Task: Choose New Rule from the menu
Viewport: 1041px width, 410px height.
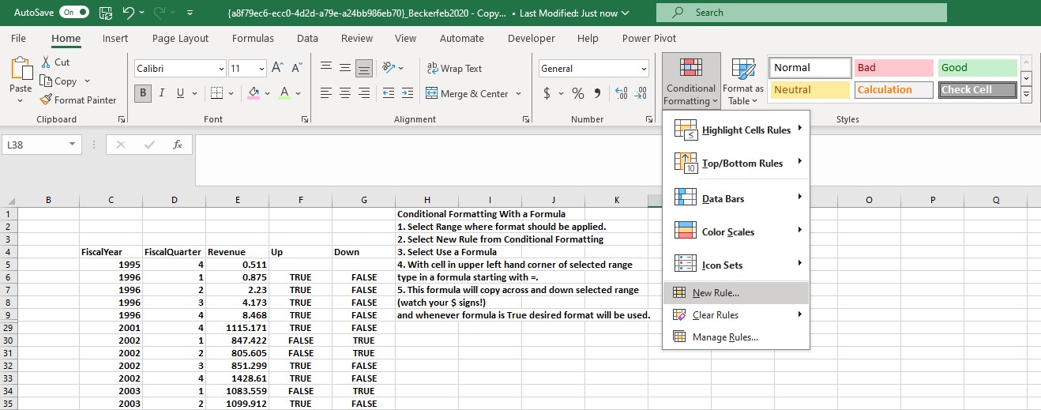Action: coord(716,293)
